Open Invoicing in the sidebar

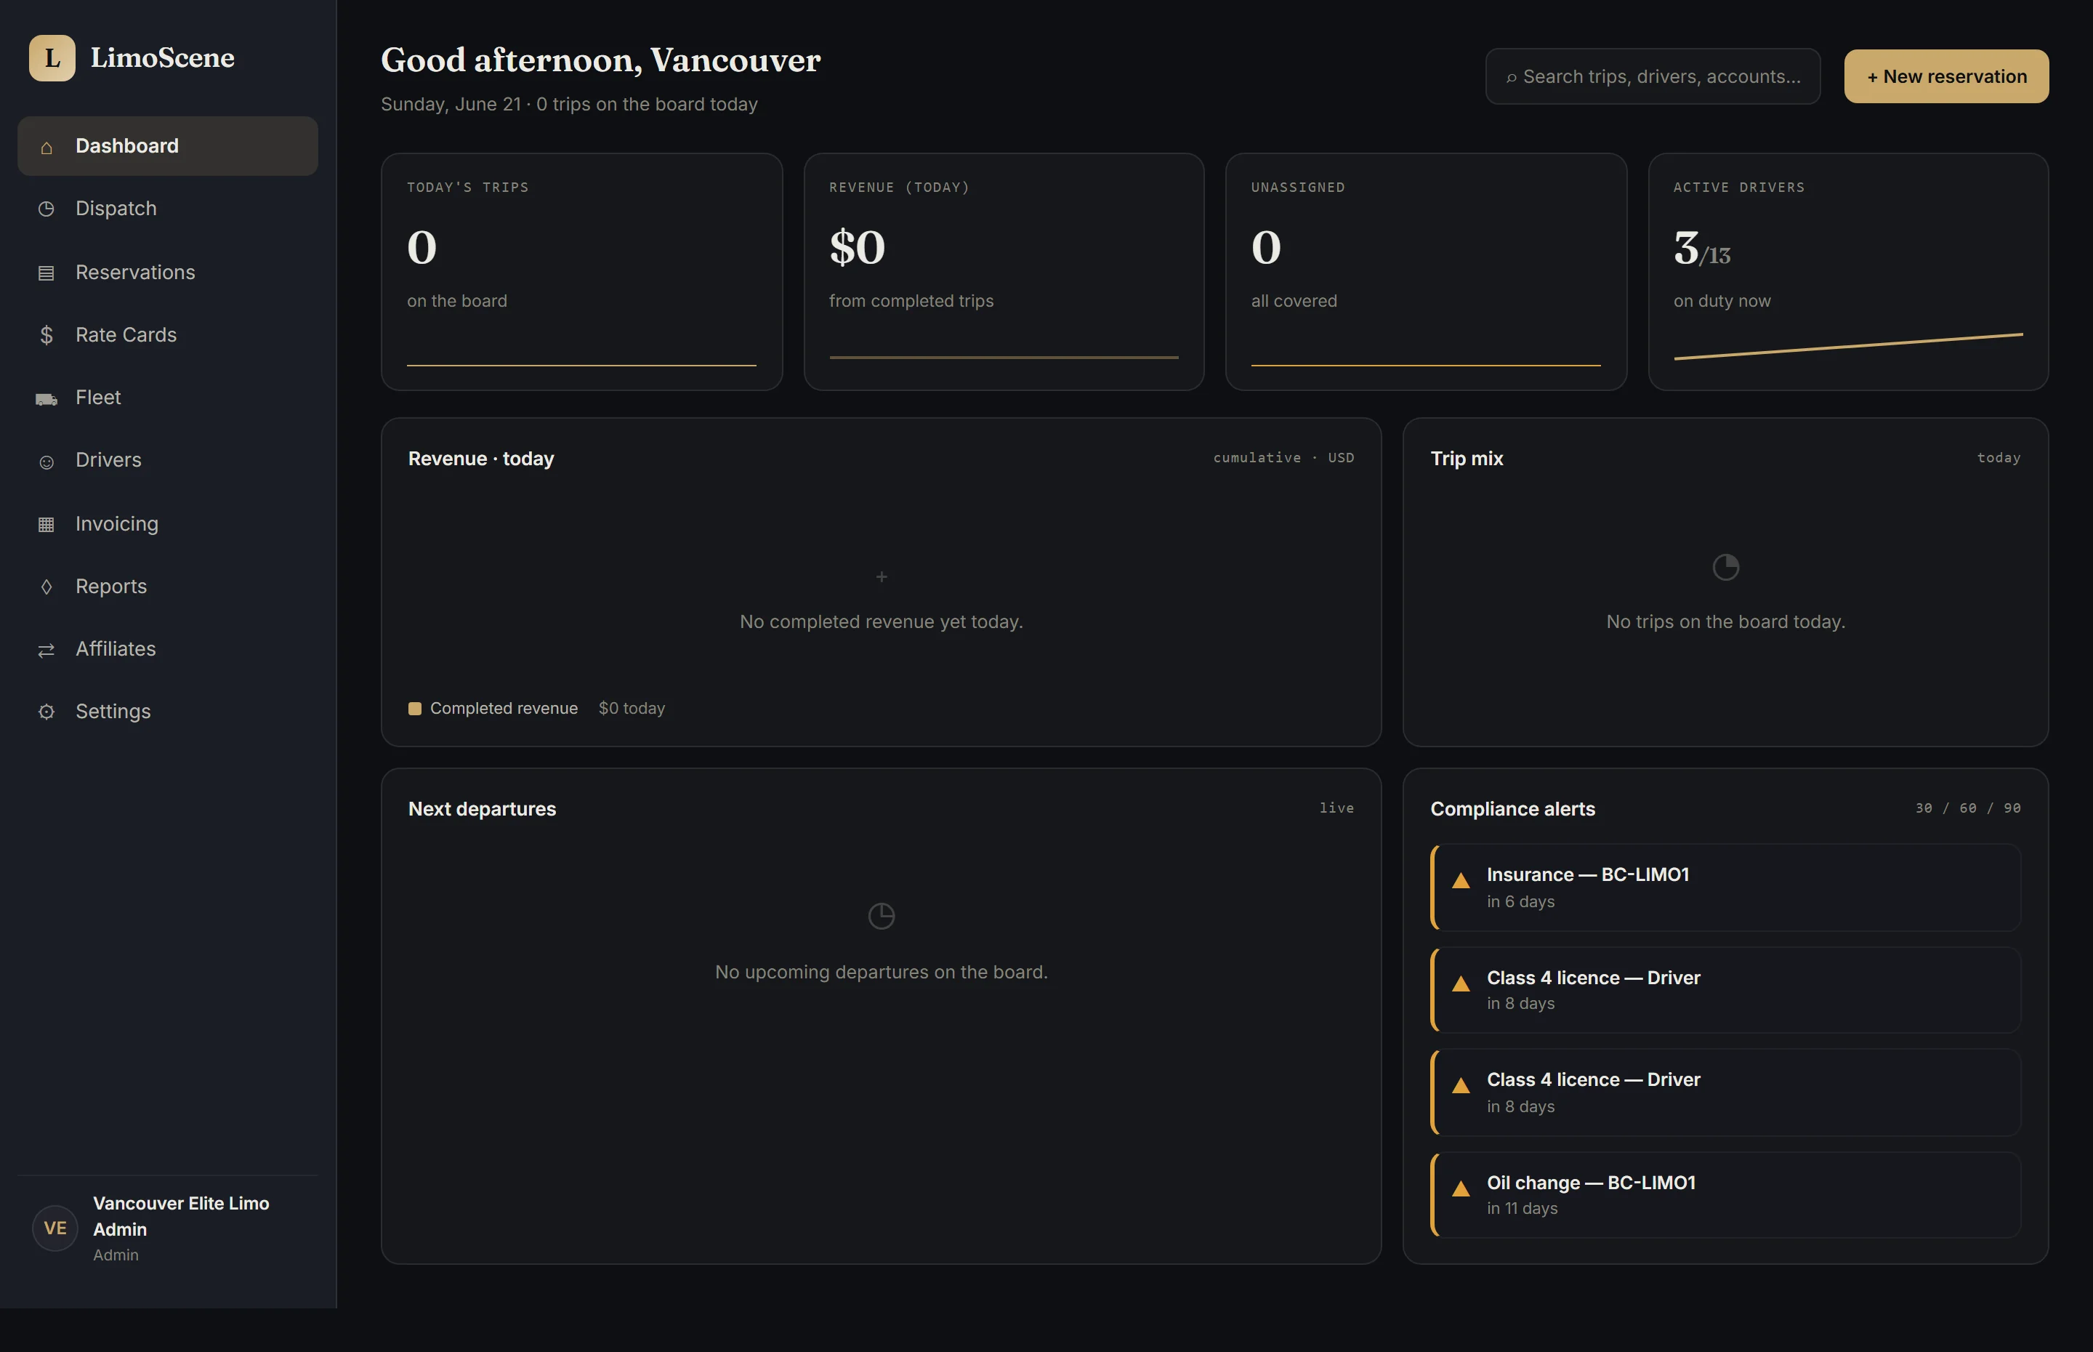(168, 524)
